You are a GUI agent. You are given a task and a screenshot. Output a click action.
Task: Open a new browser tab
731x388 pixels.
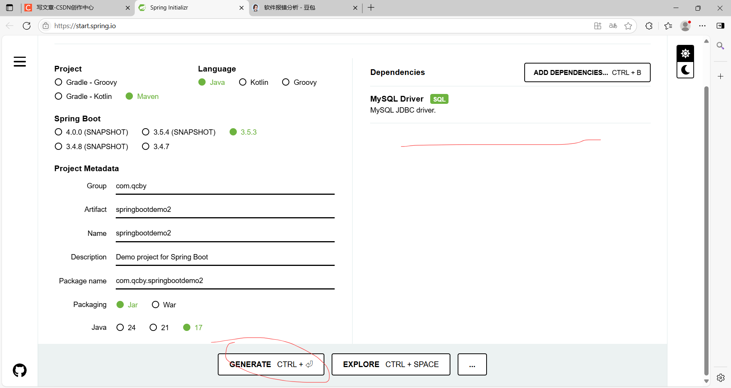click(x=371, y=8)
